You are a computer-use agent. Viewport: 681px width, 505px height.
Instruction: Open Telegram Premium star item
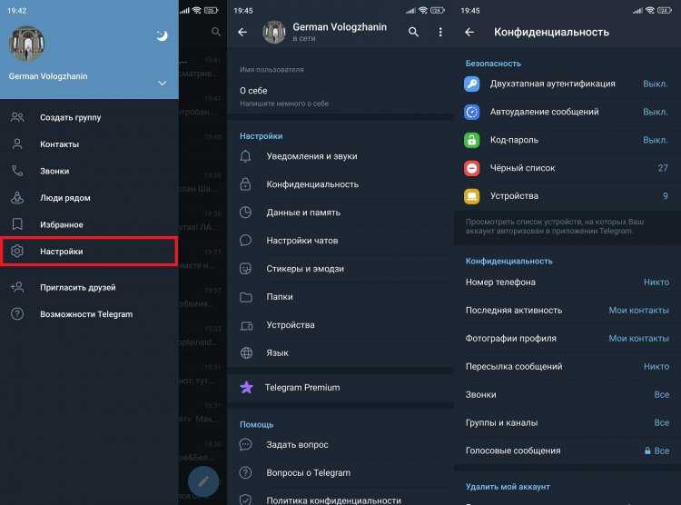tap(340, 388)
